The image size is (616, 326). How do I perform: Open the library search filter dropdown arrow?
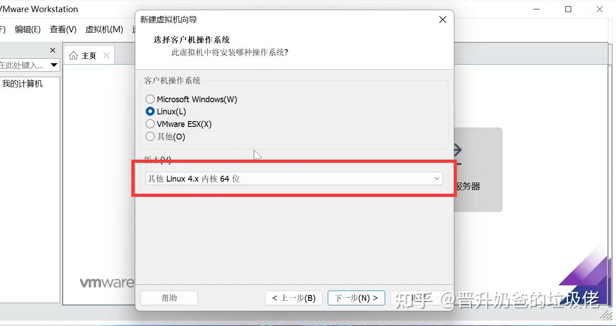point(54,65)
